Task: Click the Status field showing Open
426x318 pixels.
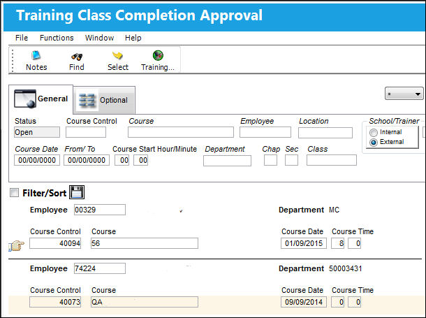Action: (x=37, y=132)
